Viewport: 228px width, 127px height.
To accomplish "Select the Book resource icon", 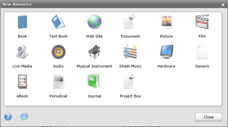I will tap(22, 22).
